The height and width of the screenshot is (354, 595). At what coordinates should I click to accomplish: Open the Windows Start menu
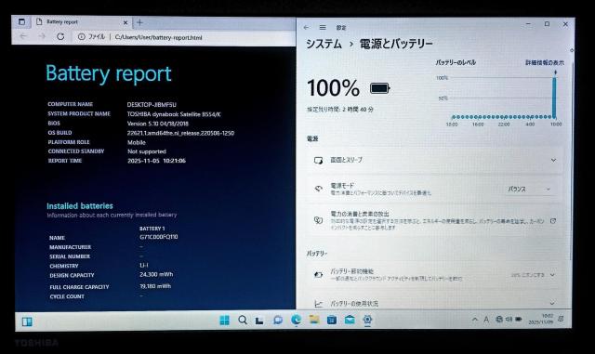pos(225,321)
